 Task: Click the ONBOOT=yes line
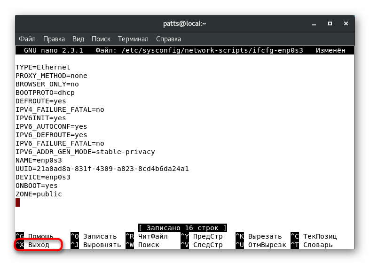coord(37,186)
